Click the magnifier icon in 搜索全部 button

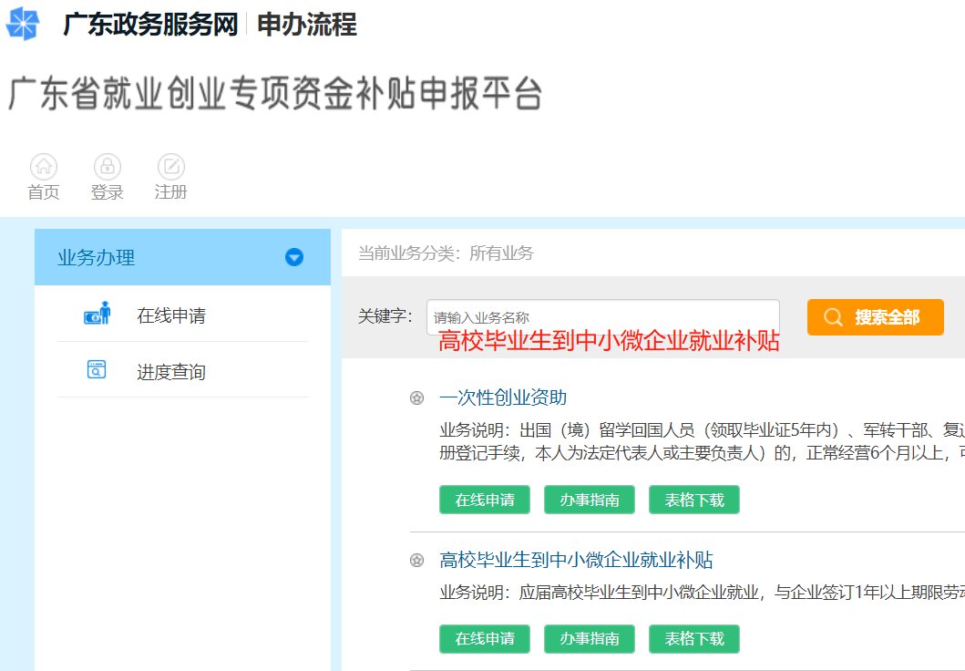[x=833, y=317]
